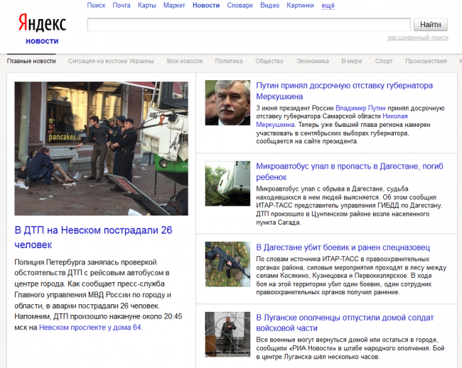
Task: Click the Яндекс logo
Action: (x=42, y=23)
